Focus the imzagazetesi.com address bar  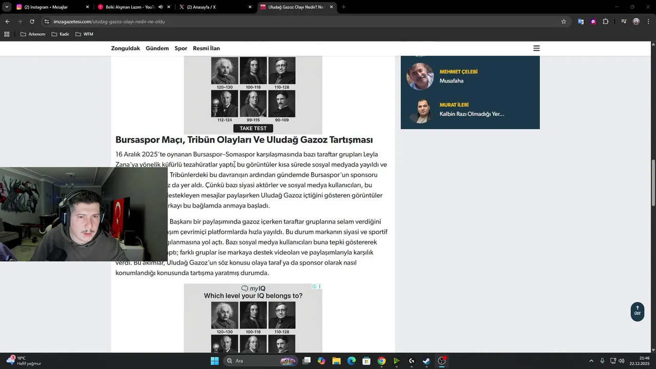[x=302, y=22]
